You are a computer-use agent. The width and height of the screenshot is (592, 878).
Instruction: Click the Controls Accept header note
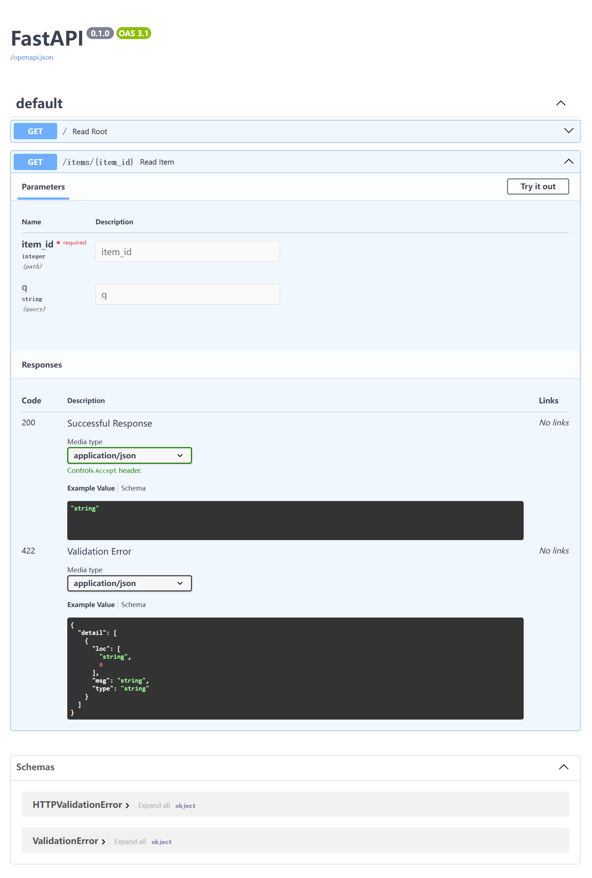click(104, 470)
